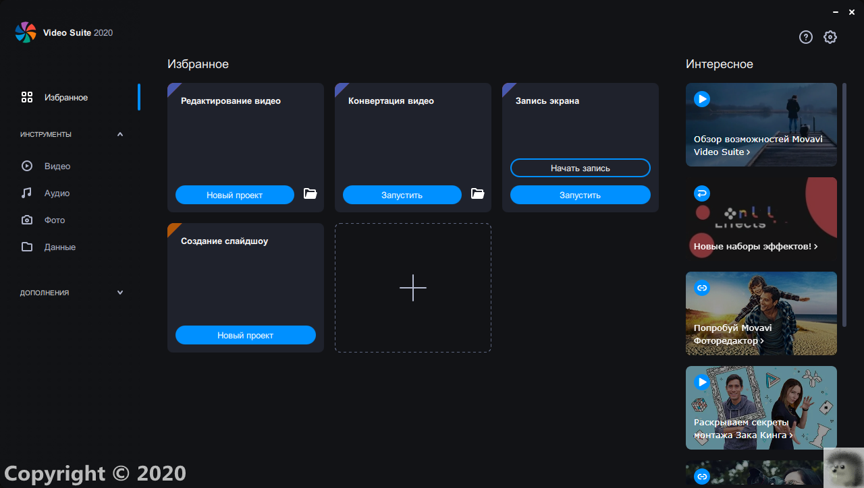Image resolution: width=864 pixels, height=488 pixels.
Task: Open the Аудио tools category
Action: coord(57,193)
